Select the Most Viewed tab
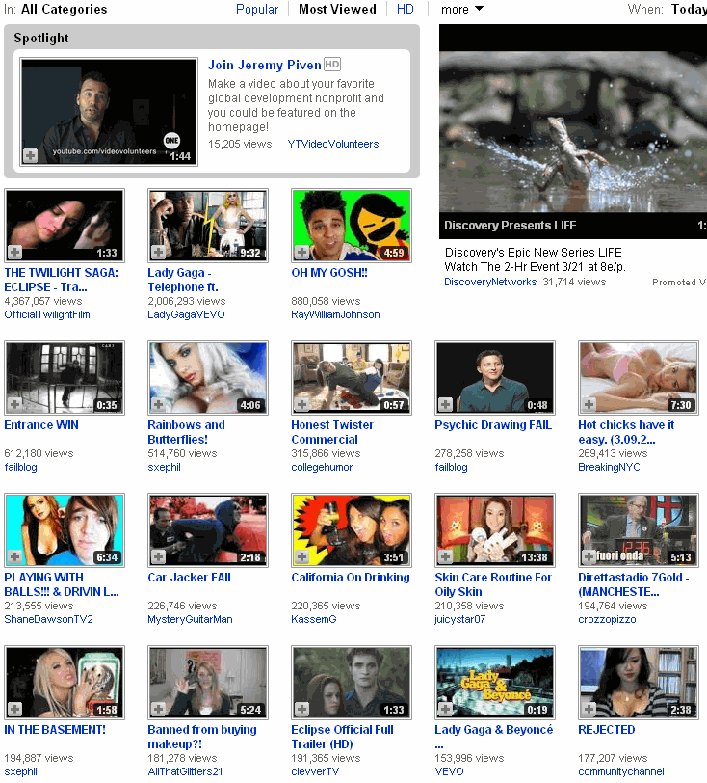Screen dimensions: 707x783 click(x=337, y=9)
